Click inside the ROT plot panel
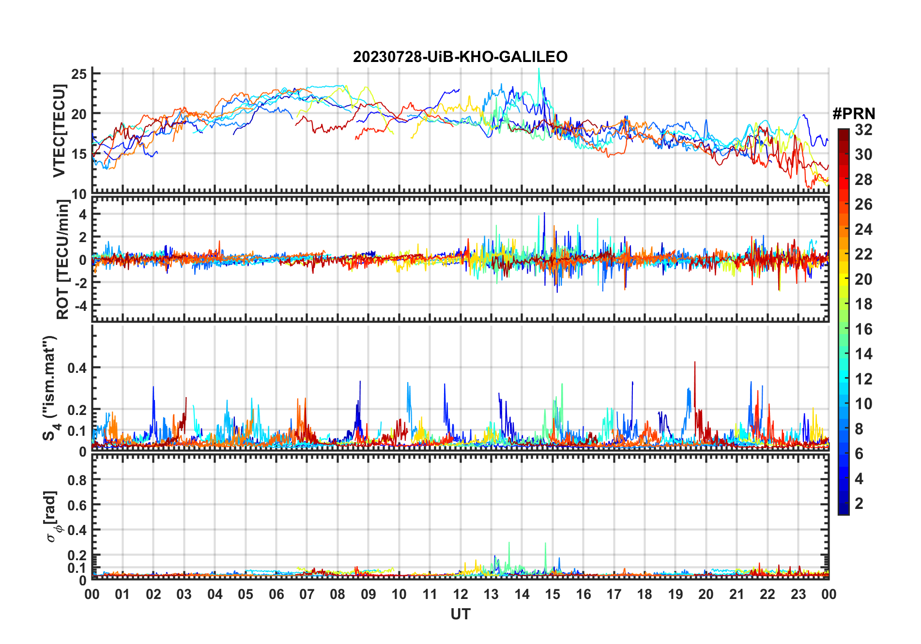The height and width of the screenshot is (644, 921). [x=460, y=259]
